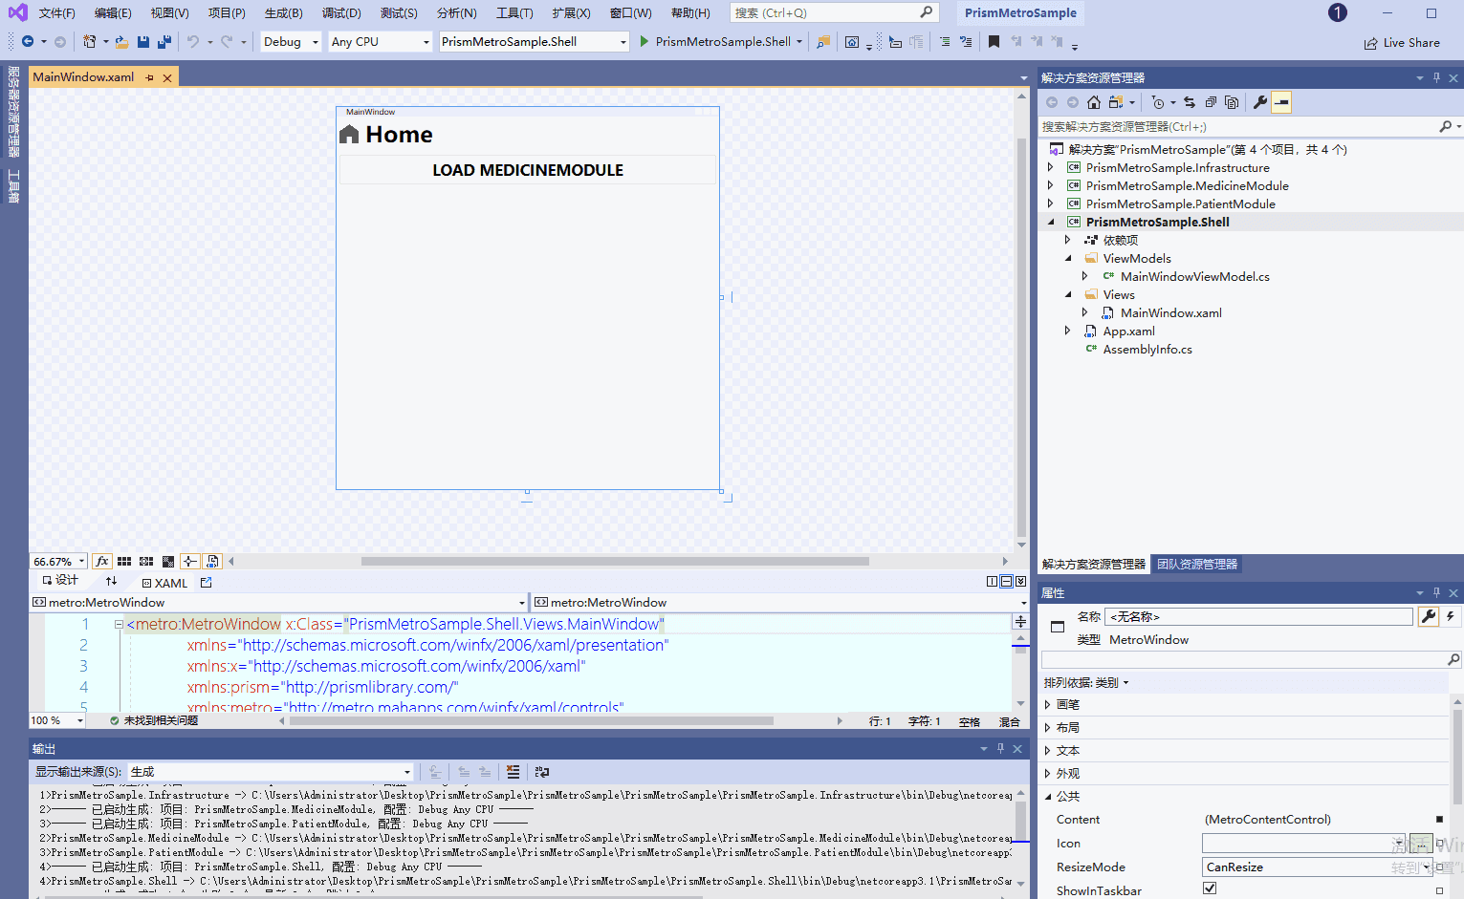This screenshot has width=1464, height=899.
Task: Focus the Quick Launch search box 搜索 (Ctrl+Q)
Action: click(x=833, y=12)
